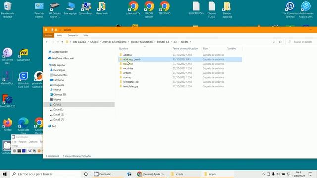Launch BitTorrent Web desktop icon
Image resolution: width=317 pixels, height=178 pixels.
[8, 56]
